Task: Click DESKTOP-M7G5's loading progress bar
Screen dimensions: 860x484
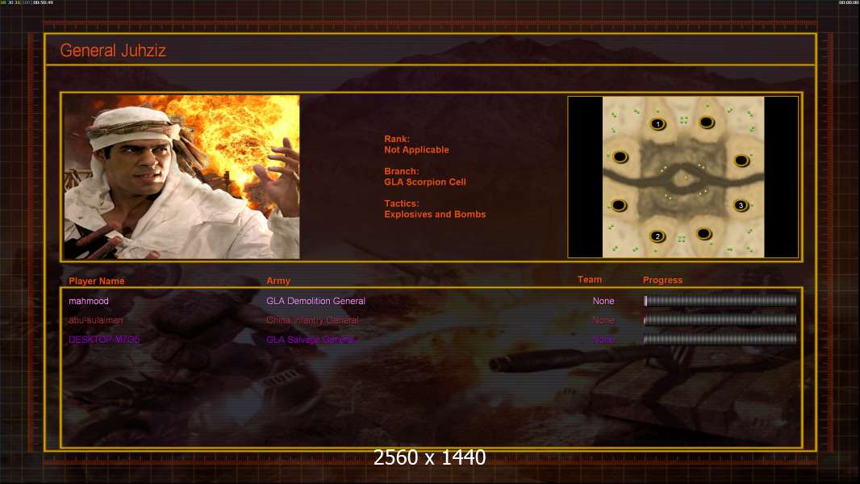Action: tap(720, 340)
